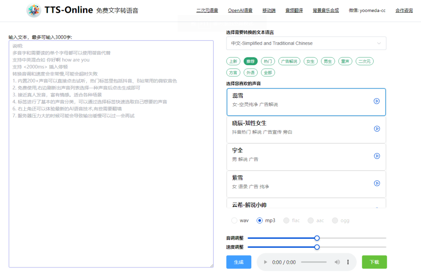Select 热门 voice tag filter
The height and width of the screenshot is (277, 421).
click(268, 61)
